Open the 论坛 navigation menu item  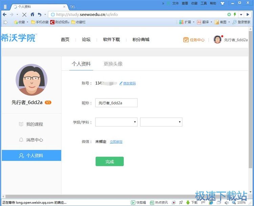point(86,40)
